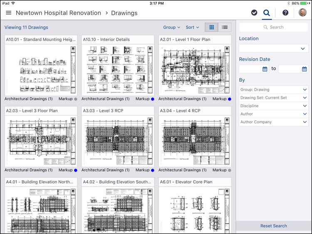Screen dimensions: 312x234
Task: Open the Sort dropdown
Action: click(x=192, y=27)
